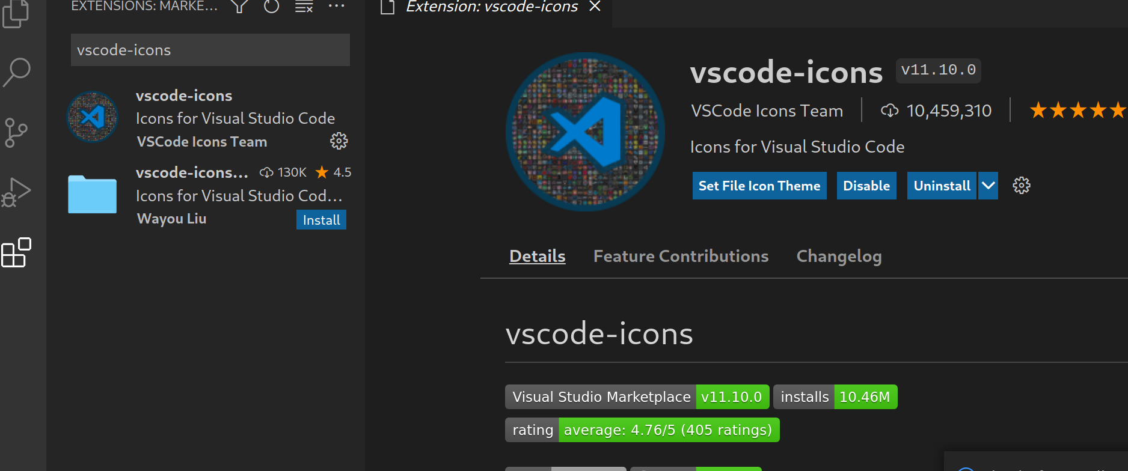Switch to the Feature Contributions tab
Image resolution: width=1128 pixels, height=471 pixels.
(681, 257)
